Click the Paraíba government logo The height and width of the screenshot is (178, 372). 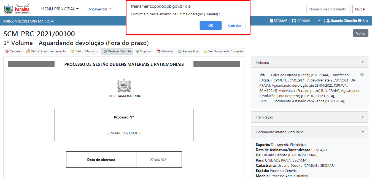pyautogui.click(x=17, y=9)
